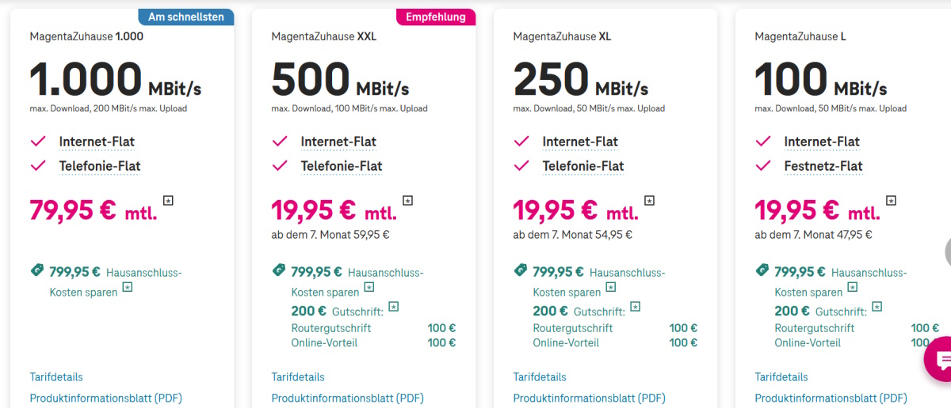Click footnote icon beside L tariff price

click(x=891, y=200)
